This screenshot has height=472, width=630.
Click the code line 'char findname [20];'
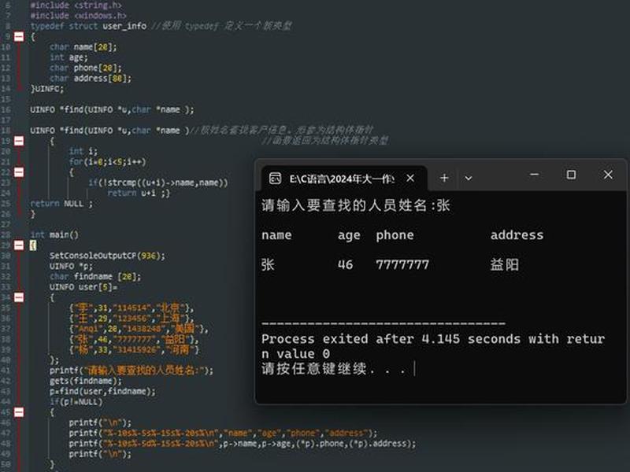95,277
